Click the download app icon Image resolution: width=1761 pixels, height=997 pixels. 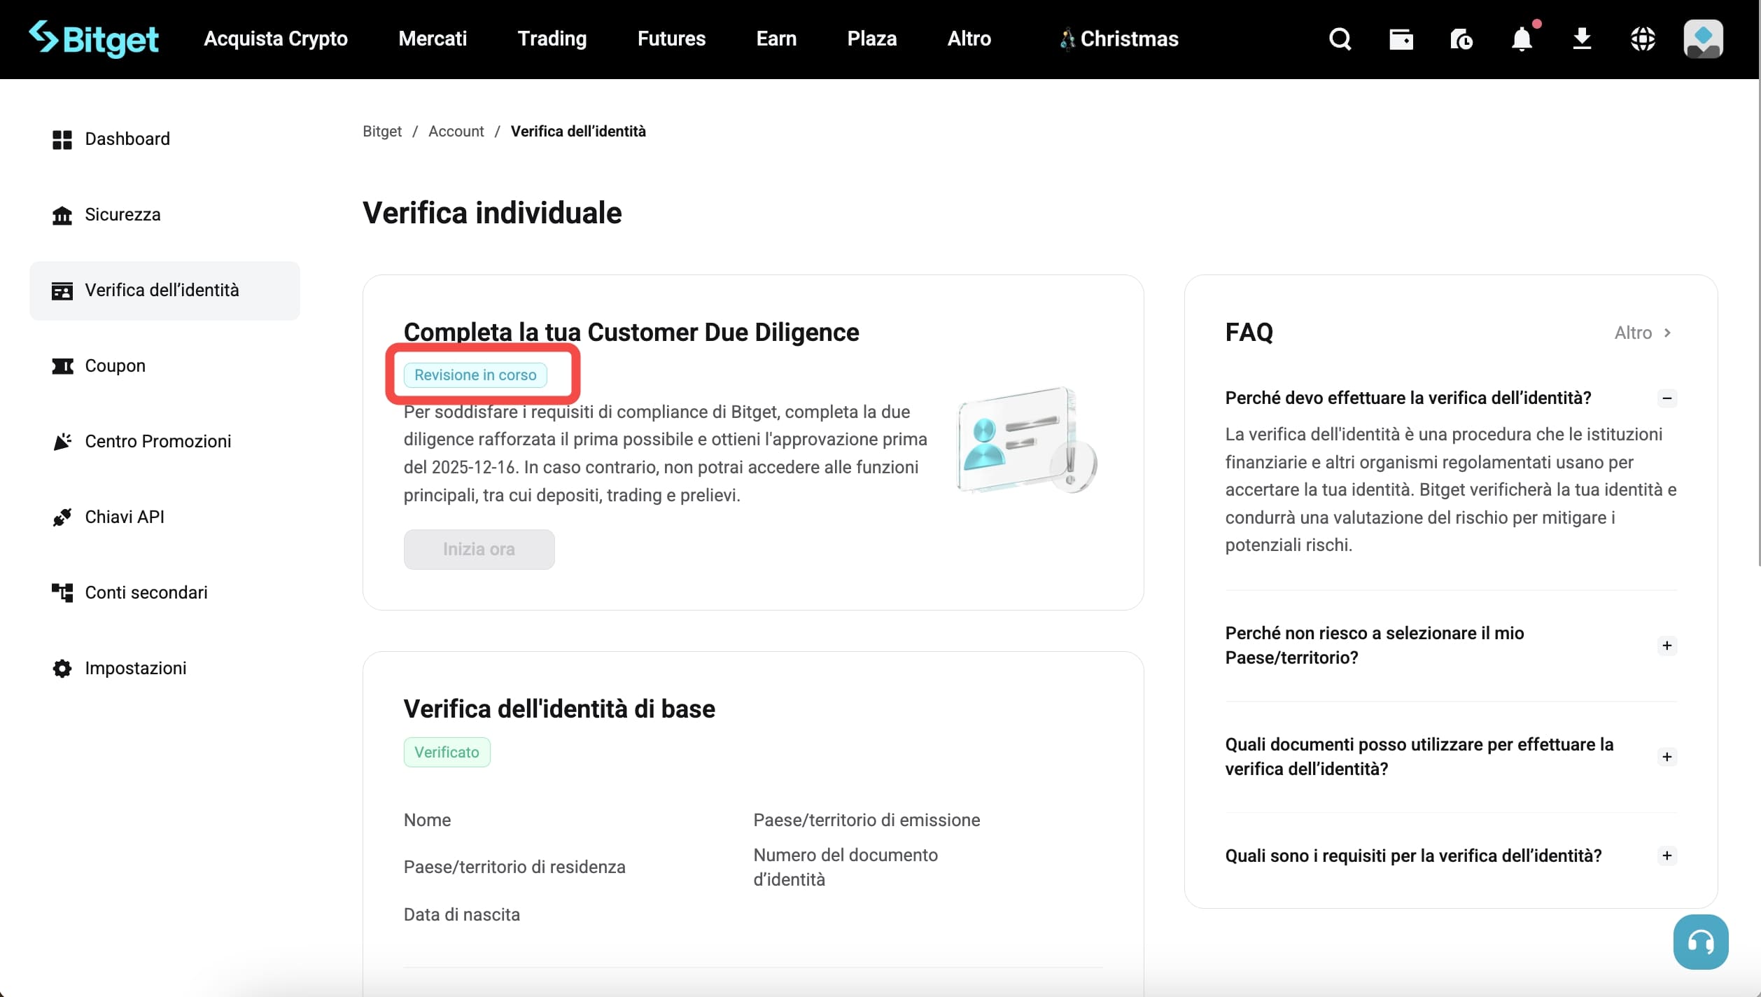point(1582,39)
